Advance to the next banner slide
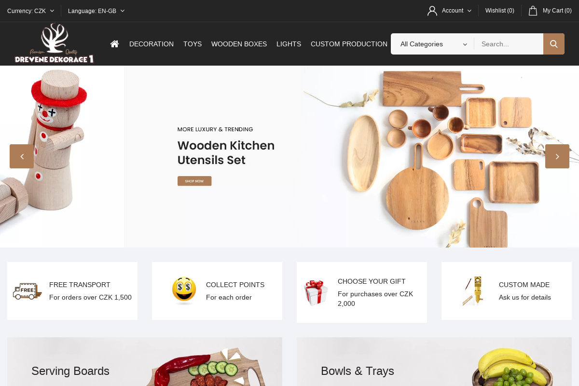This screenshot has width=579, height=386. pos(557,156)
